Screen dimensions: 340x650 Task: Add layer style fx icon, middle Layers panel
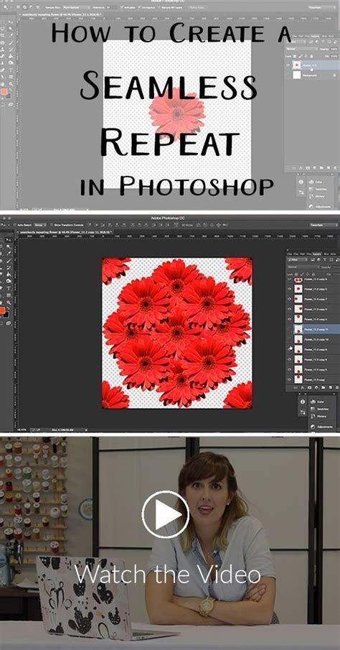302,388
